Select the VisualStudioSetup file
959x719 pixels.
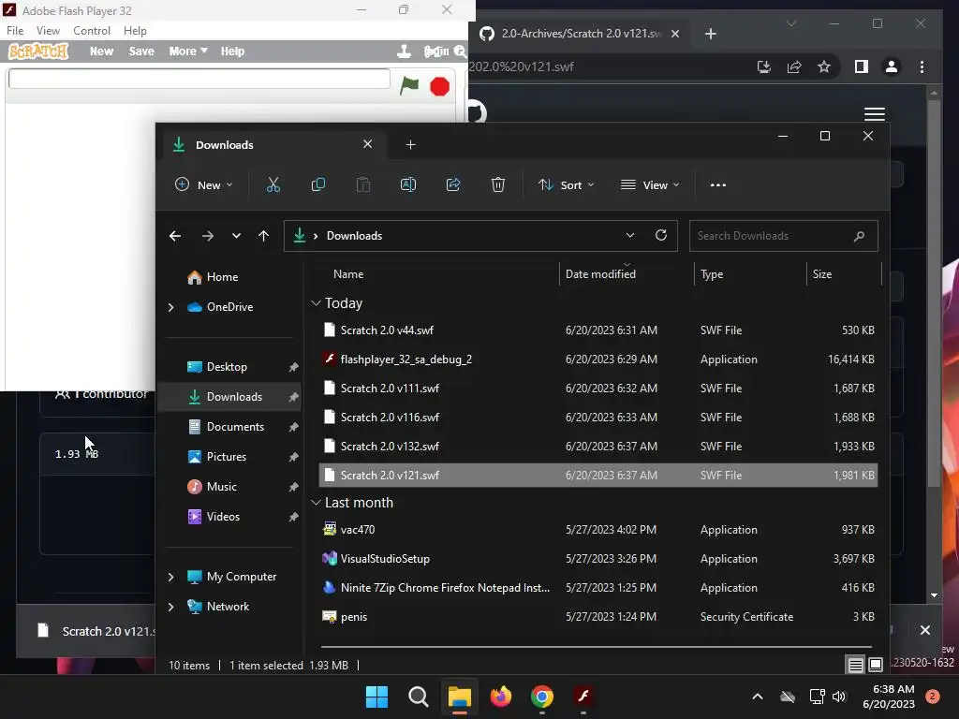click(x=598, y=559)
